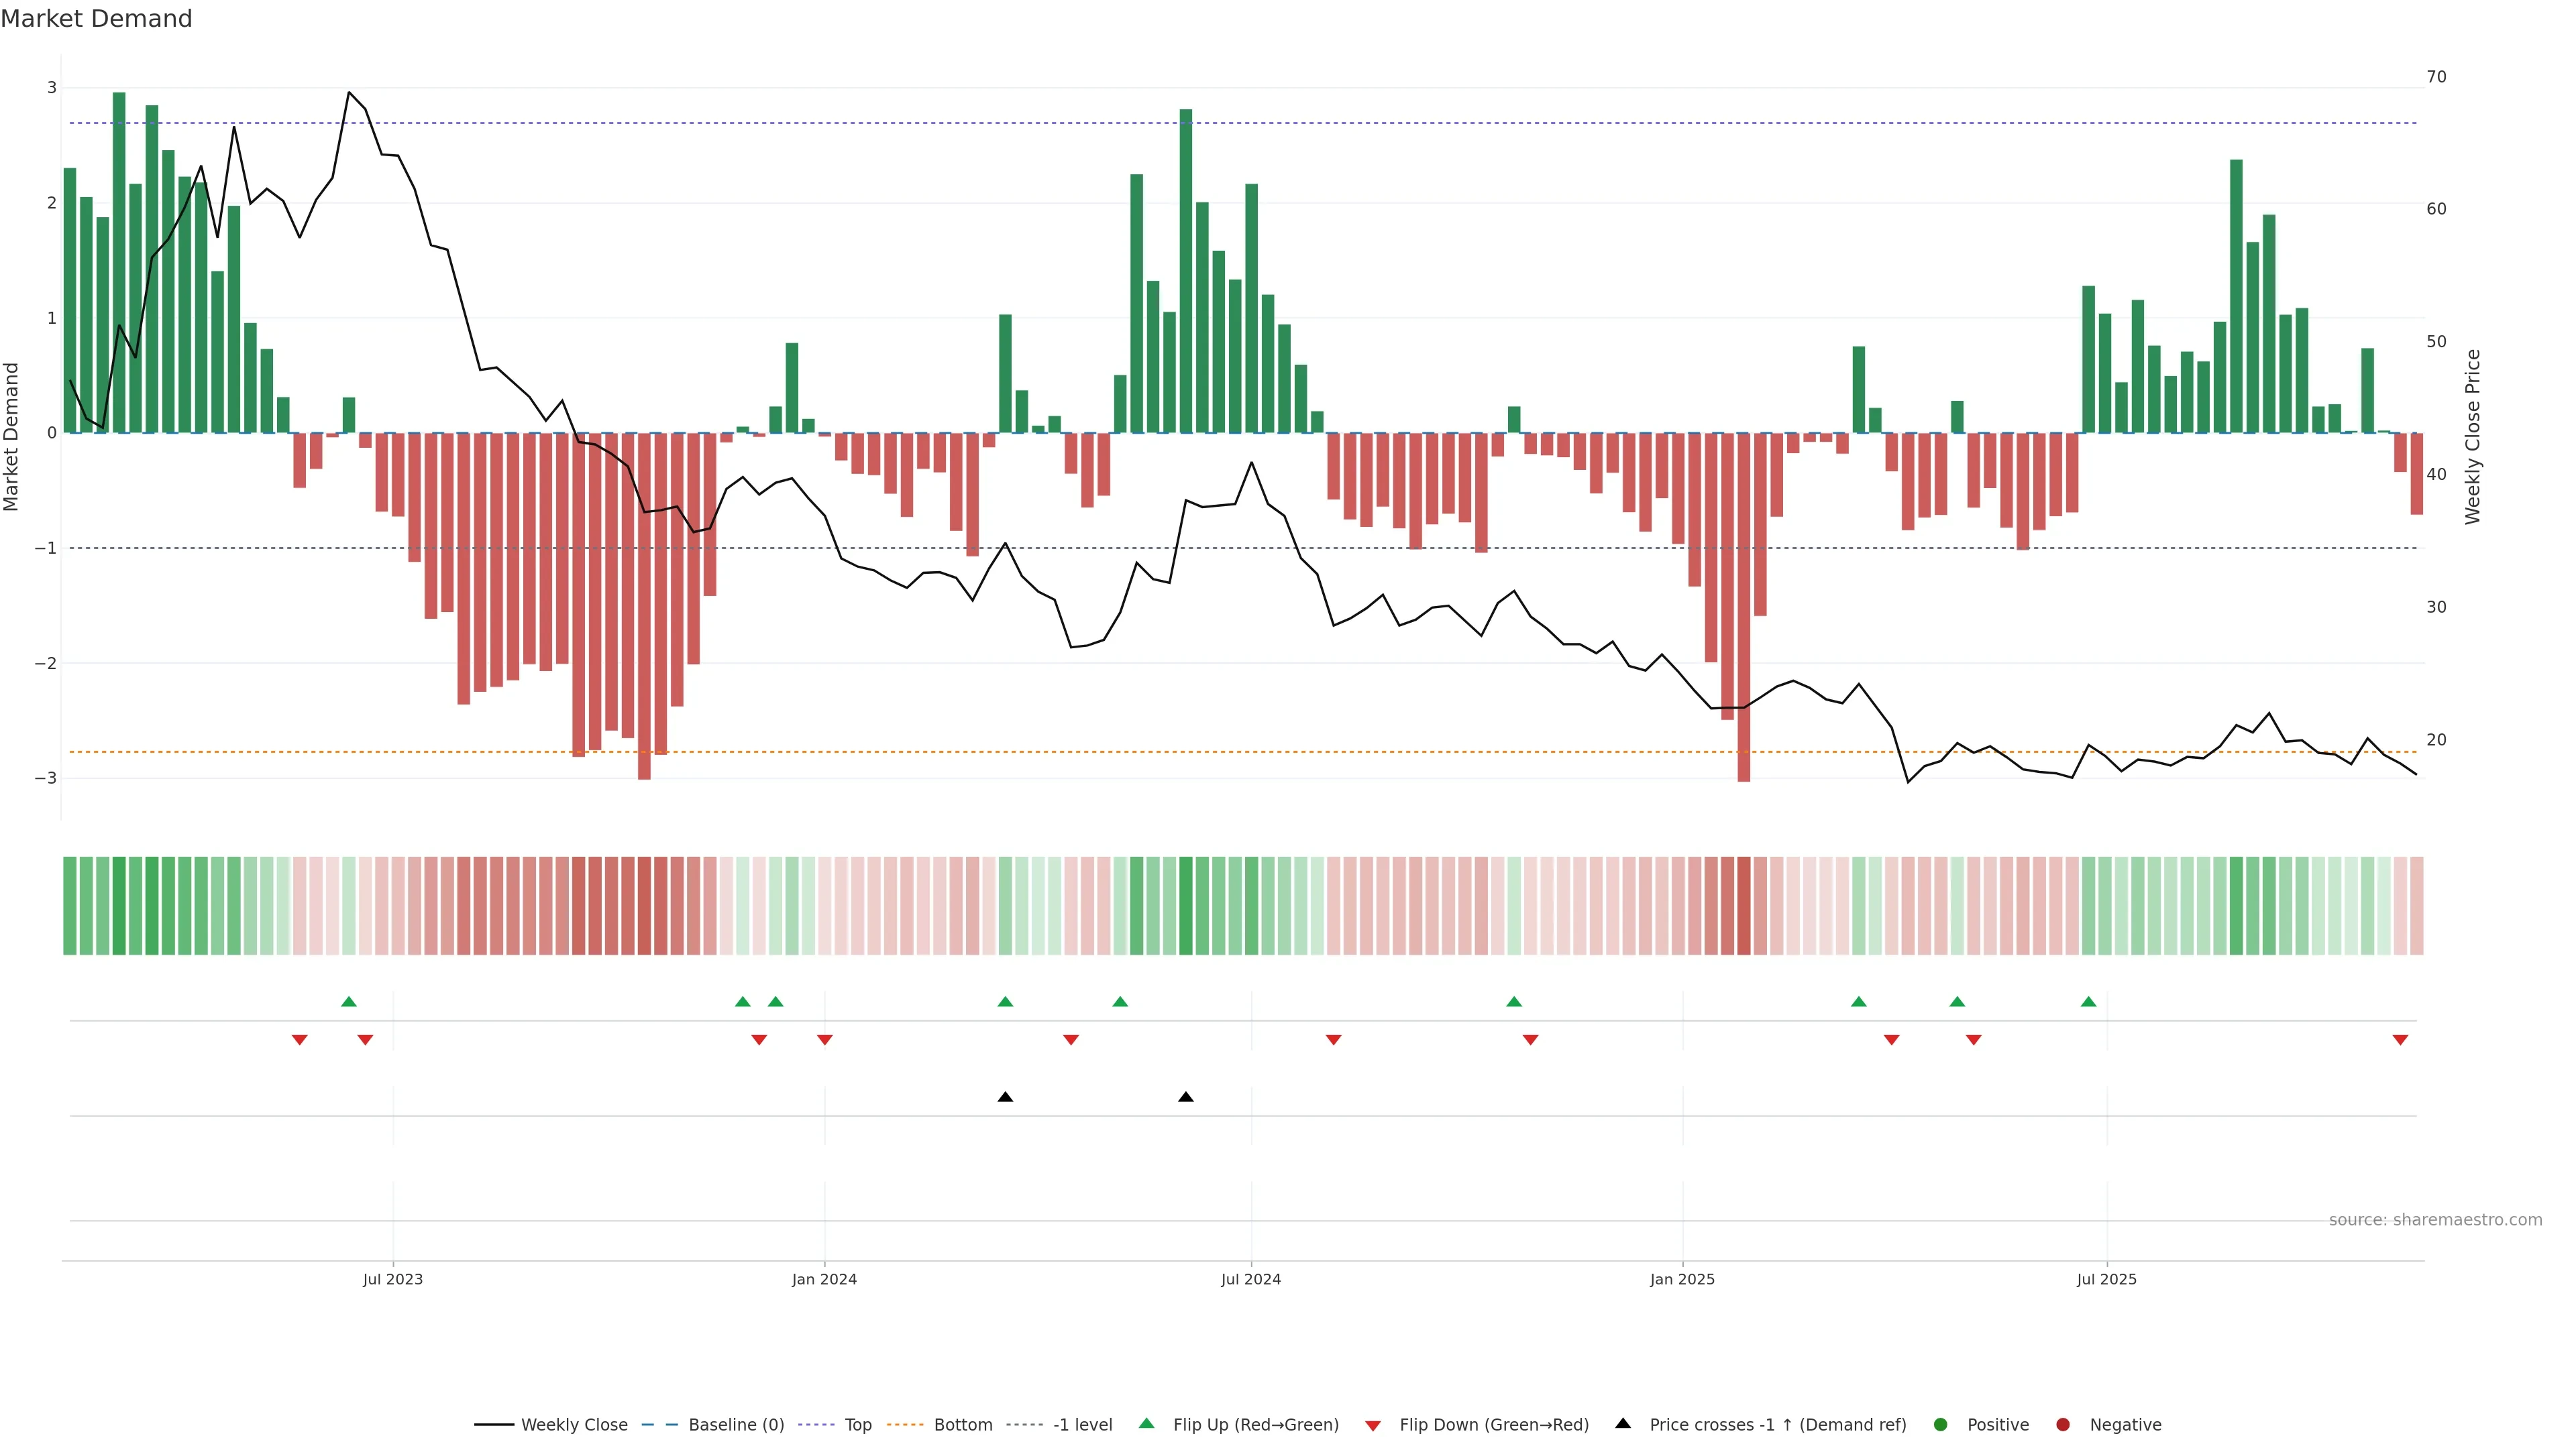Toggle the Top legend entry
Image resolution: width=2576 pixels, height=1448 pixels.
pos(857,1425)
